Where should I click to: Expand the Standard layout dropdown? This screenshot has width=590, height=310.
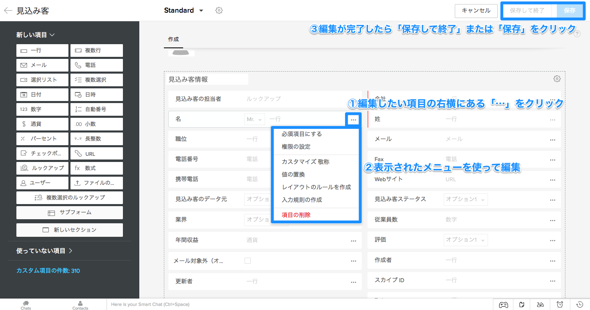(201, 11)
